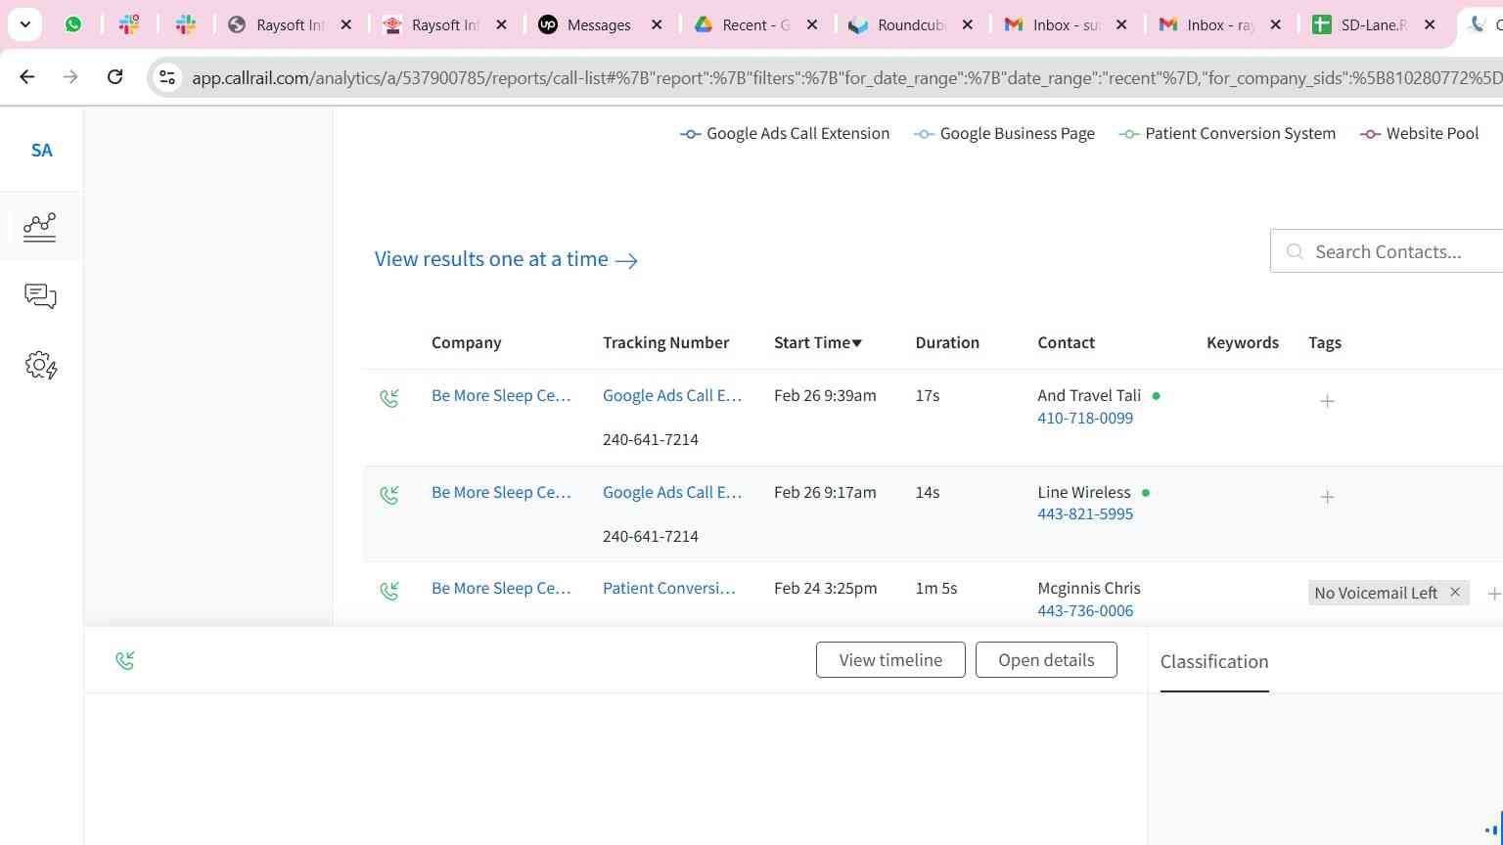Click the browser back arrow
Image resolution: width=1503 pixels, height=845 pixels.
pyautogui.click(x=27, y=76)
